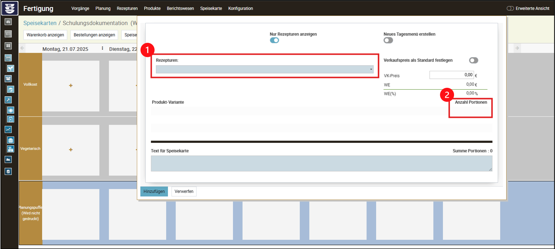Open the dashboard gauge icon in sidebar
The image size is (555, 249).
point(8,22)
